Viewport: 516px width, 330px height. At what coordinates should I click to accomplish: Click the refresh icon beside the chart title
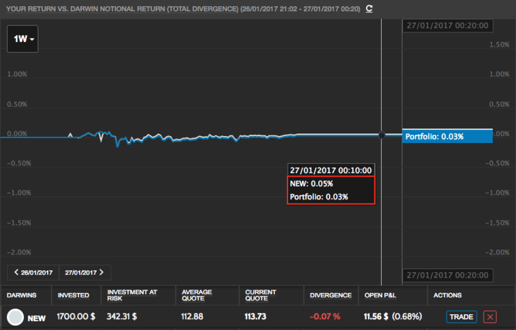pyautogui.click(x=369, y=8)
